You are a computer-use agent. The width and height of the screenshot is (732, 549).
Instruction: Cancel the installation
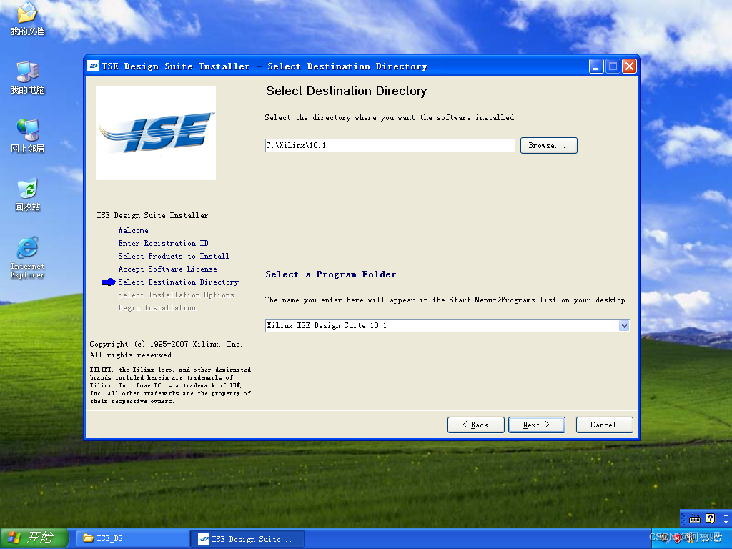click(x=604, y=425)
